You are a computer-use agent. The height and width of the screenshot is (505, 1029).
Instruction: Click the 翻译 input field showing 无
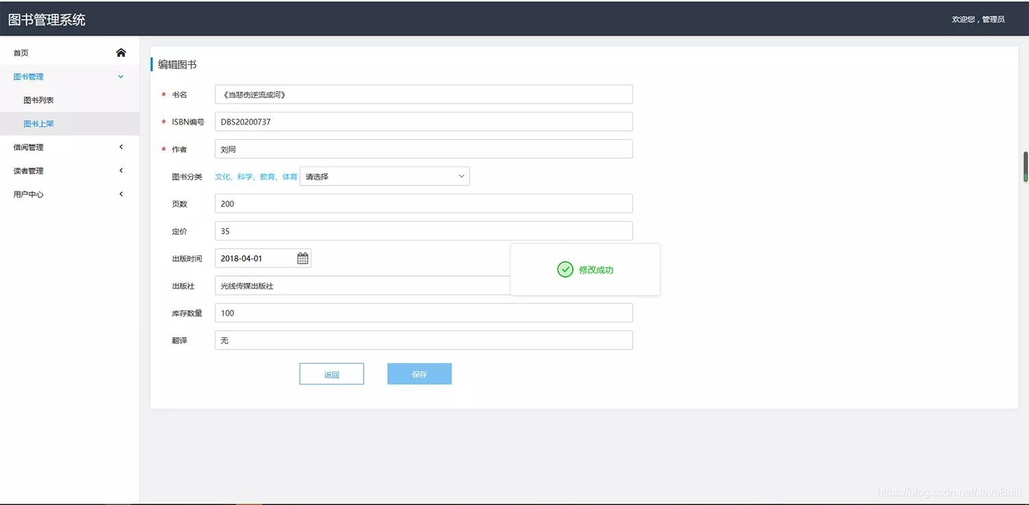coord(423,340)
